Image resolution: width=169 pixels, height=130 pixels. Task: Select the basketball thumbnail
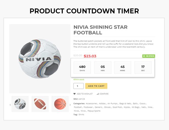tap(60, 104)
